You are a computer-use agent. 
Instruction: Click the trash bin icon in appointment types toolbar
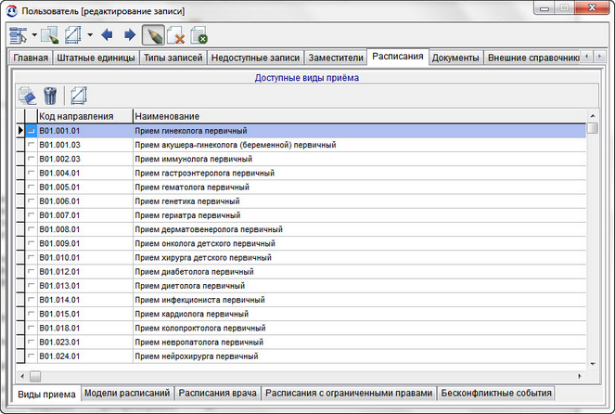click(x=50, y=96)
